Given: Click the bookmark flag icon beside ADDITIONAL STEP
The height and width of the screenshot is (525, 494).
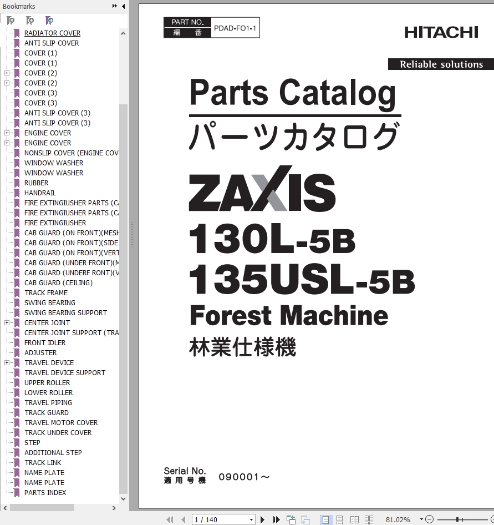Looking at the screenshot, I should click(17, 453).
